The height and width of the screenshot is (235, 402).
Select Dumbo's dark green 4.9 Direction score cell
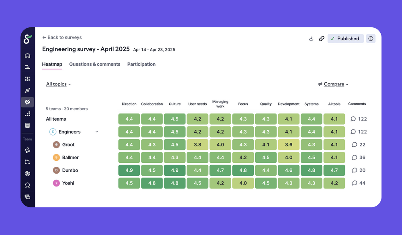(129, 170)
